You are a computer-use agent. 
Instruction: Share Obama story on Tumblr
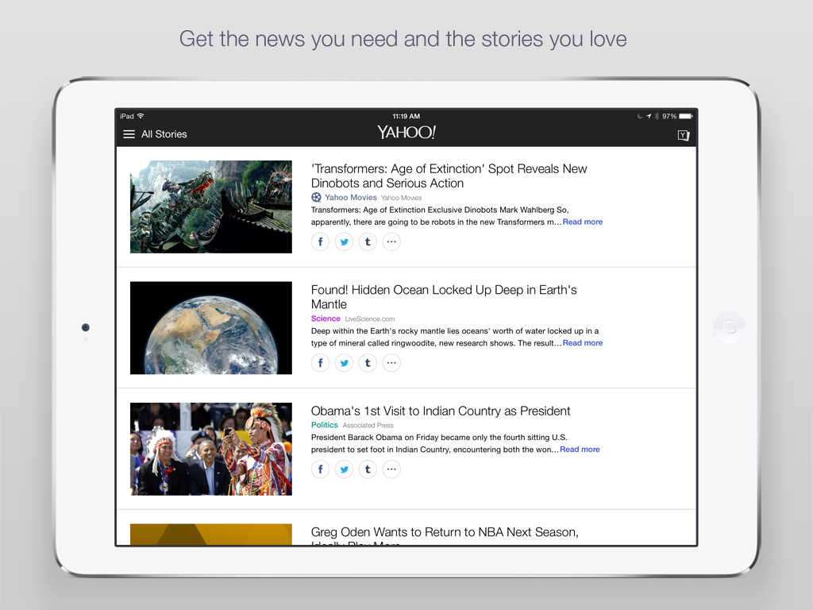click(368, 469)
